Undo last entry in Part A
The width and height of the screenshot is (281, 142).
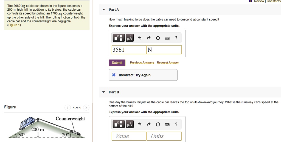140,38
